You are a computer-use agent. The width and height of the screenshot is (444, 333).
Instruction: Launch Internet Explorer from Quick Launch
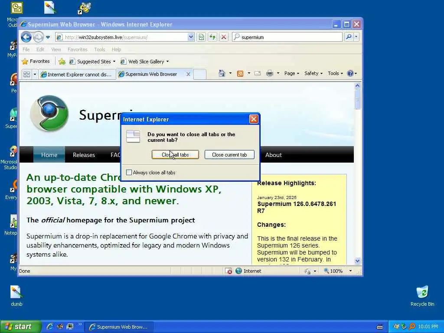pos(50,327)
